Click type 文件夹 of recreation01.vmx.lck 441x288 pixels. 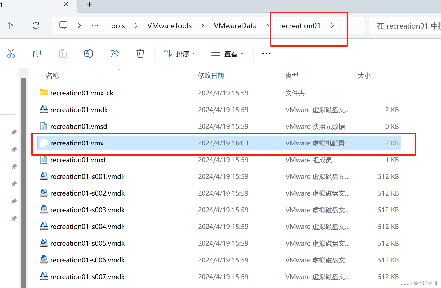pyautogui.click(x=295, y=93)
